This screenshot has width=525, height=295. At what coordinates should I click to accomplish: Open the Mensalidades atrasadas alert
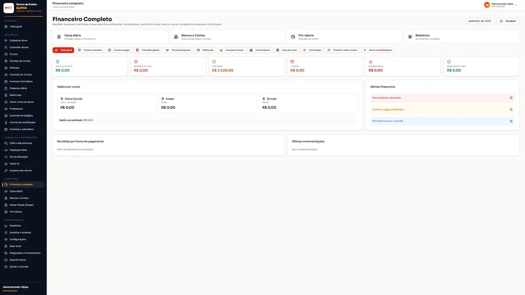(442, 98)
